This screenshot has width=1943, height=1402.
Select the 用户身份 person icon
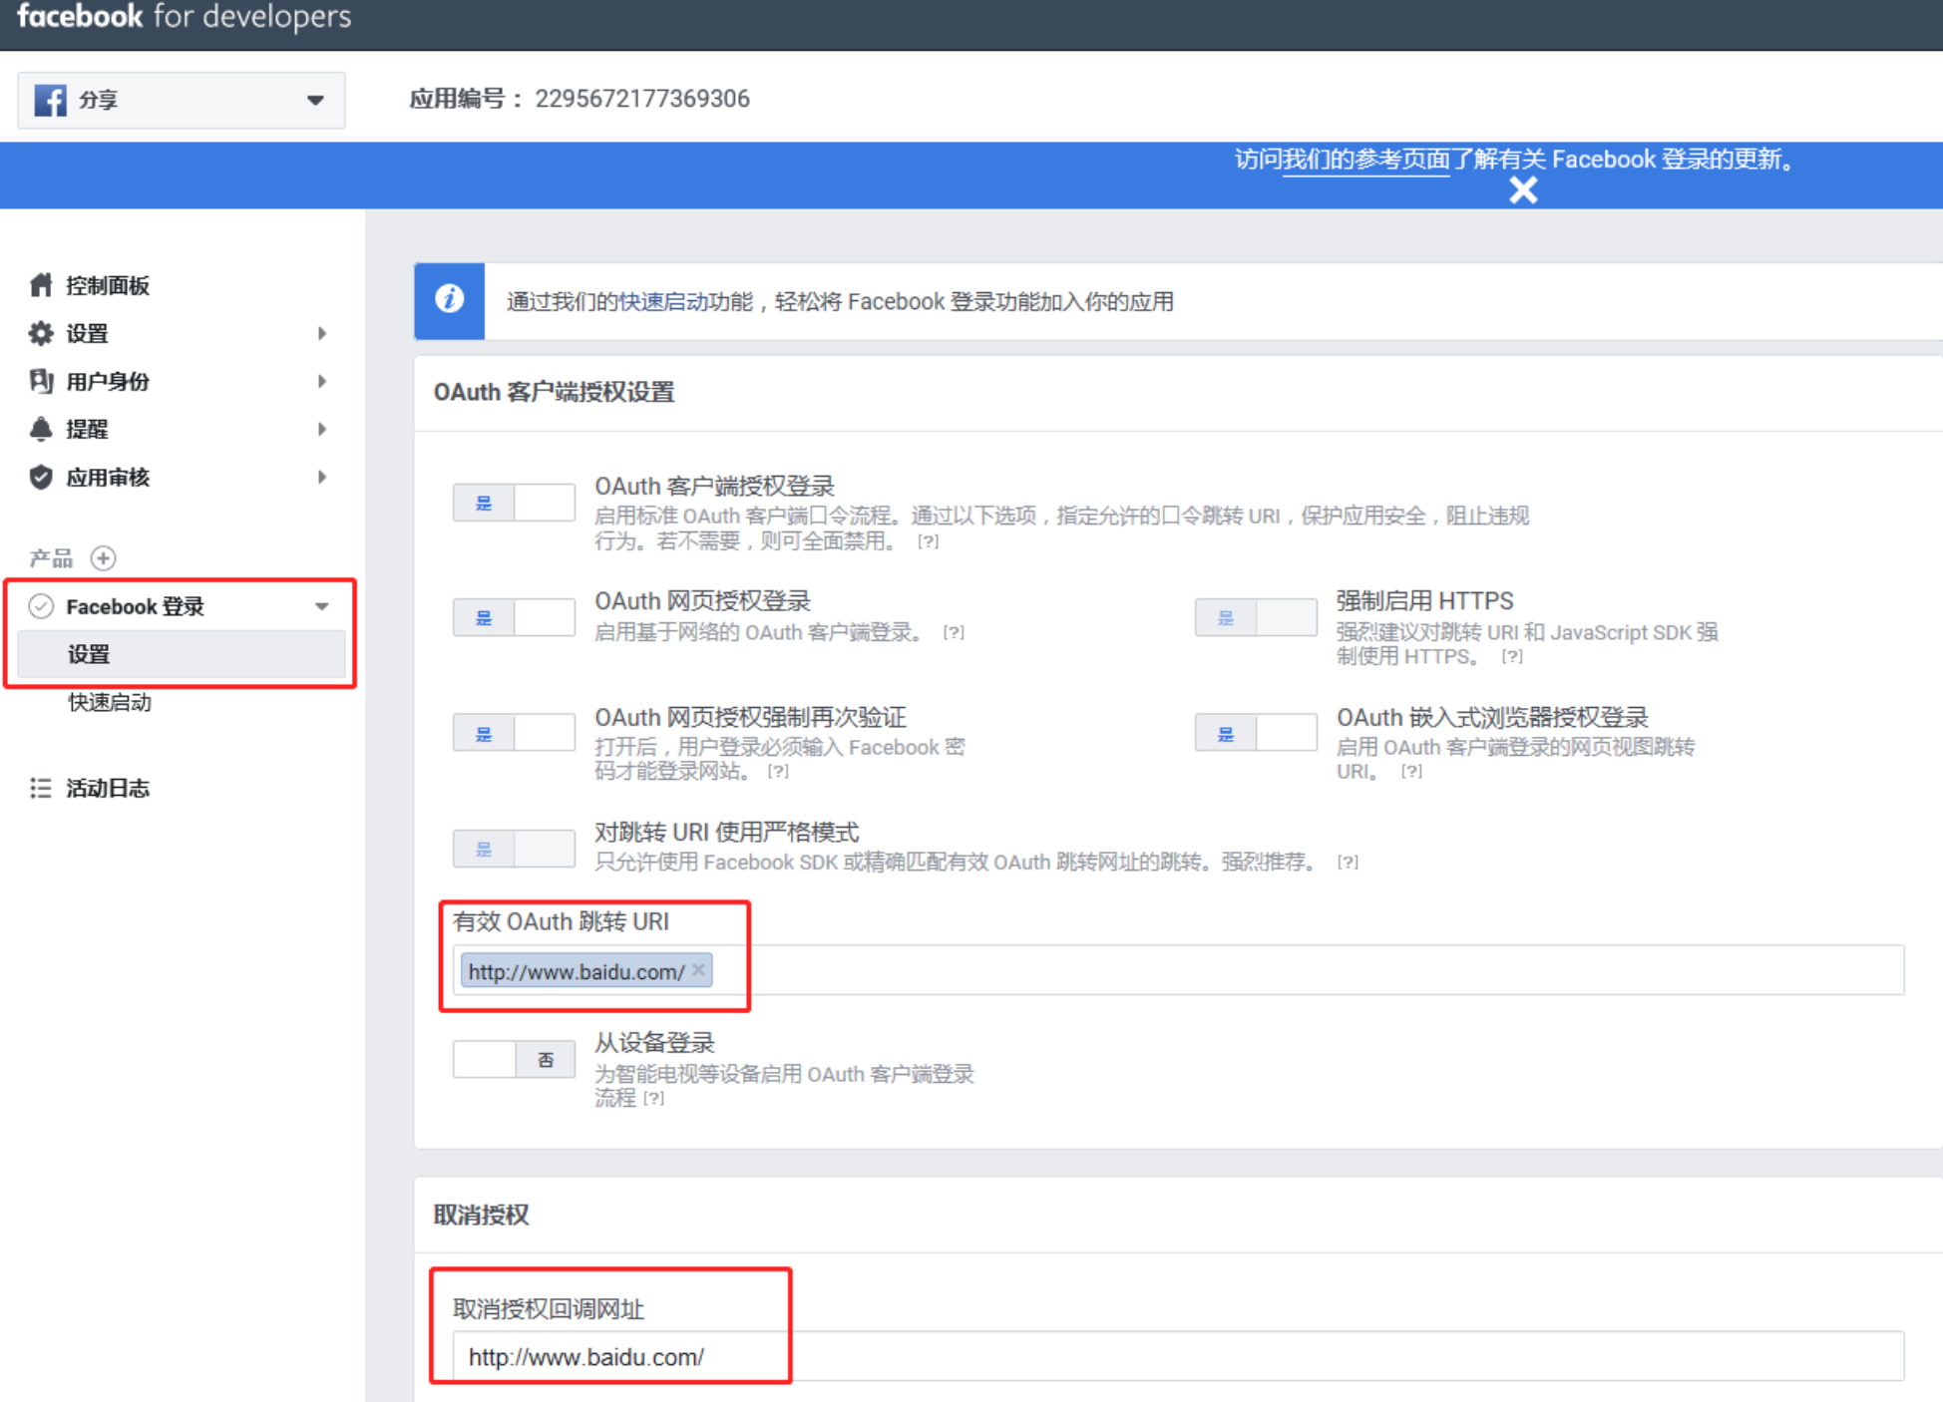click(x=41, y=381)
